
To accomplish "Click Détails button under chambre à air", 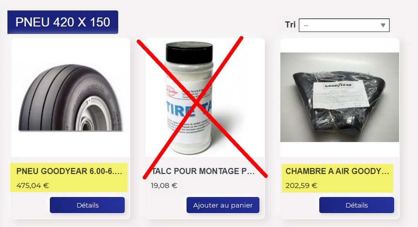I will click(x=356, y=205).
